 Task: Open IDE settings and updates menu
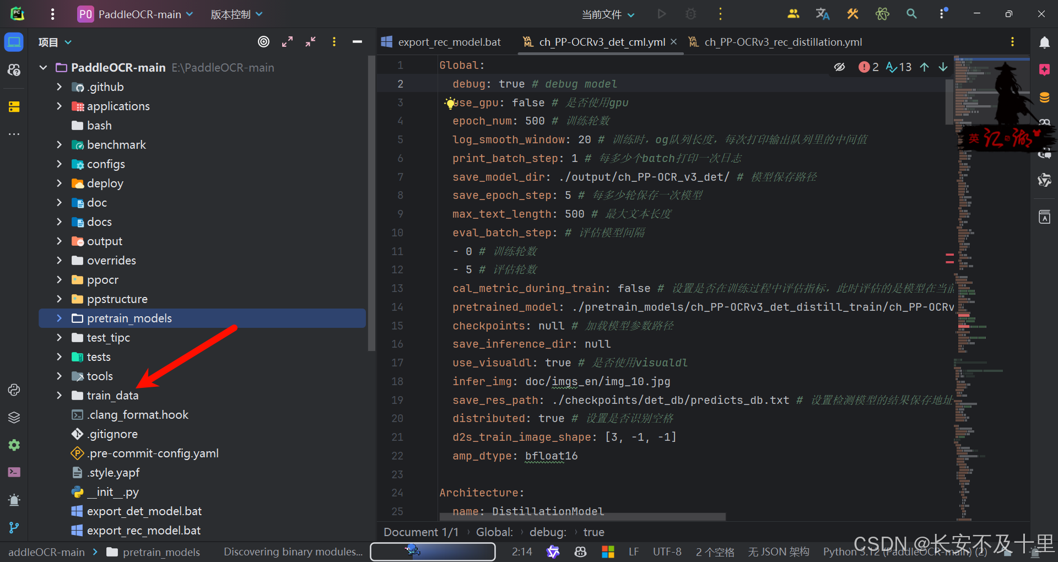point(943,13)
